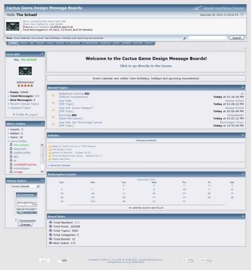Collapse the Who's Online panel
The image size is (251, 270).
tap(42, 123)
